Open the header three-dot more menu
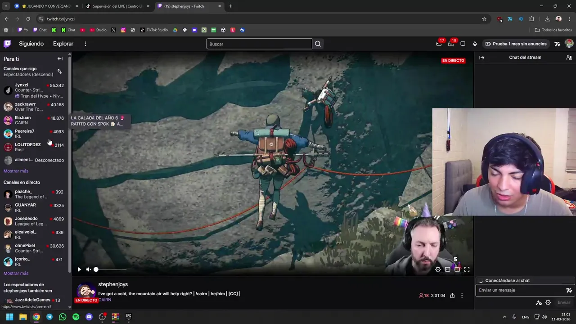576x324 pixels. (85, 44)
